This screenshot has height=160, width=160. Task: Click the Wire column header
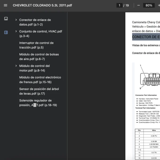coord(154,130)
